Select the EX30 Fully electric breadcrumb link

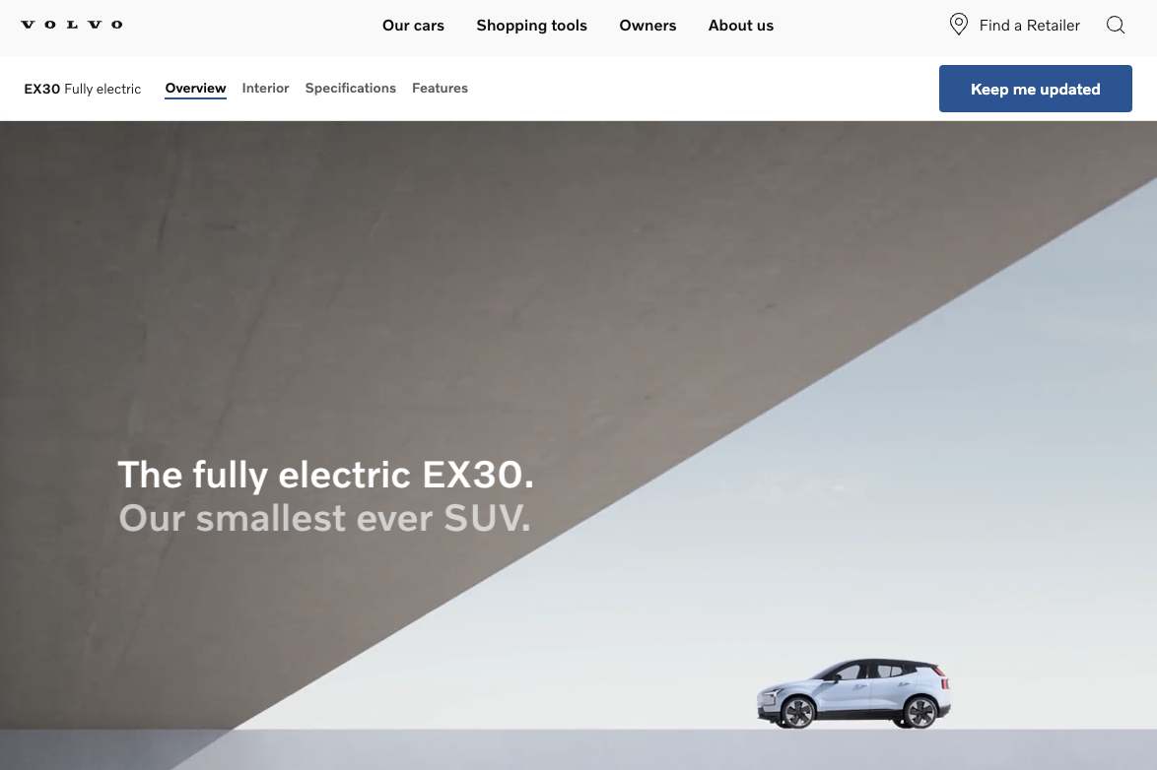point(83,89)
